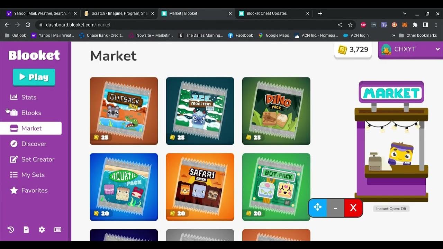443x249 pixels.
Task: Open the history clock icon in sidebar
Action: tap(11, 230)
